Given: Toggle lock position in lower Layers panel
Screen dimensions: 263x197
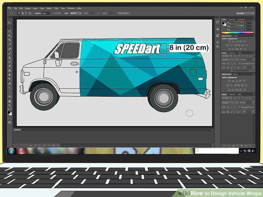Looking at the screenshot, I should [235, 111].
